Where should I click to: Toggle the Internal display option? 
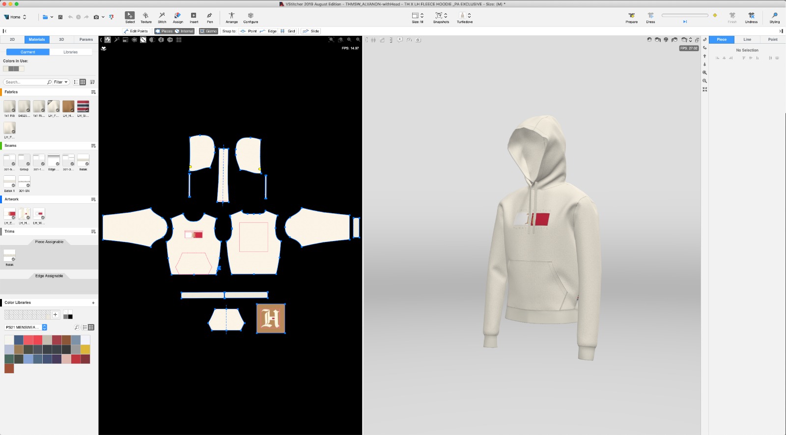click(184, 31)
